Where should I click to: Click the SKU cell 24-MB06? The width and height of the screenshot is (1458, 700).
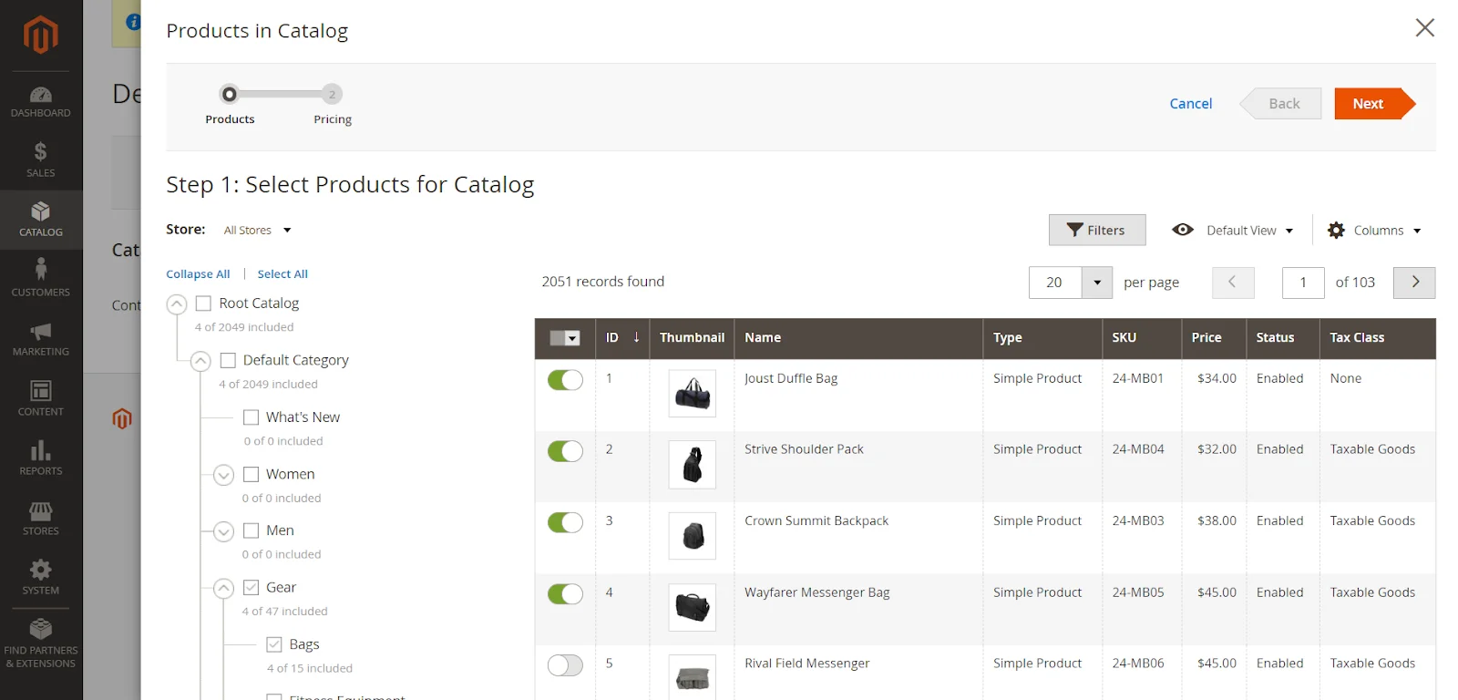click(x=1138, y=664)
